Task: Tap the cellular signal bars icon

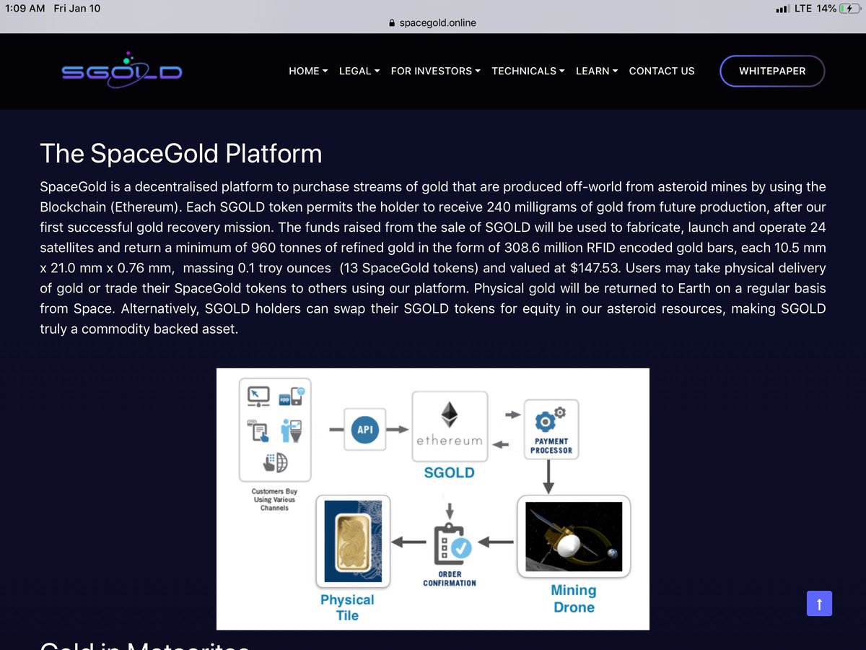Action: [782, 9]
